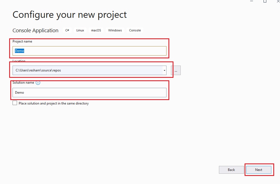Click the Configure your new project title

(70, 15)
